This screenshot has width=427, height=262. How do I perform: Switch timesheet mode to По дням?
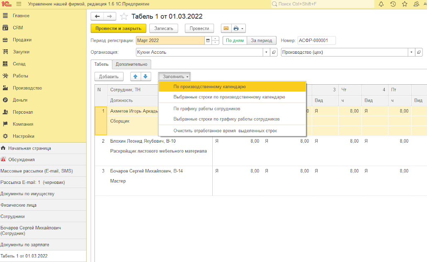tap(235, 40)
